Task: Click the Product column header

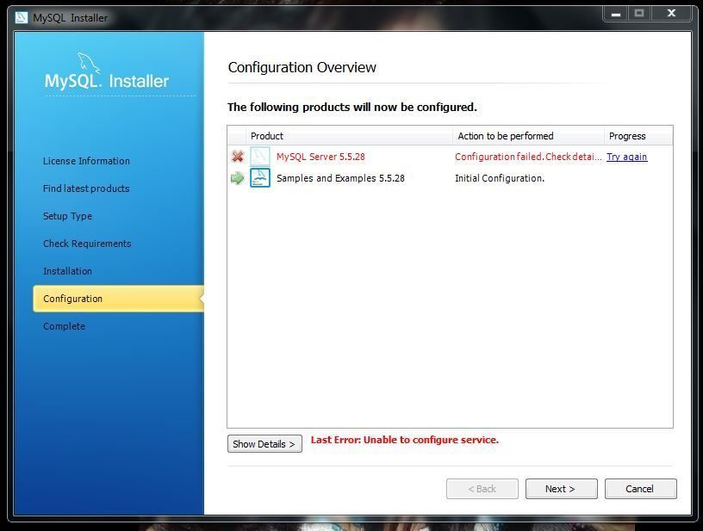Action: point(349,136)
